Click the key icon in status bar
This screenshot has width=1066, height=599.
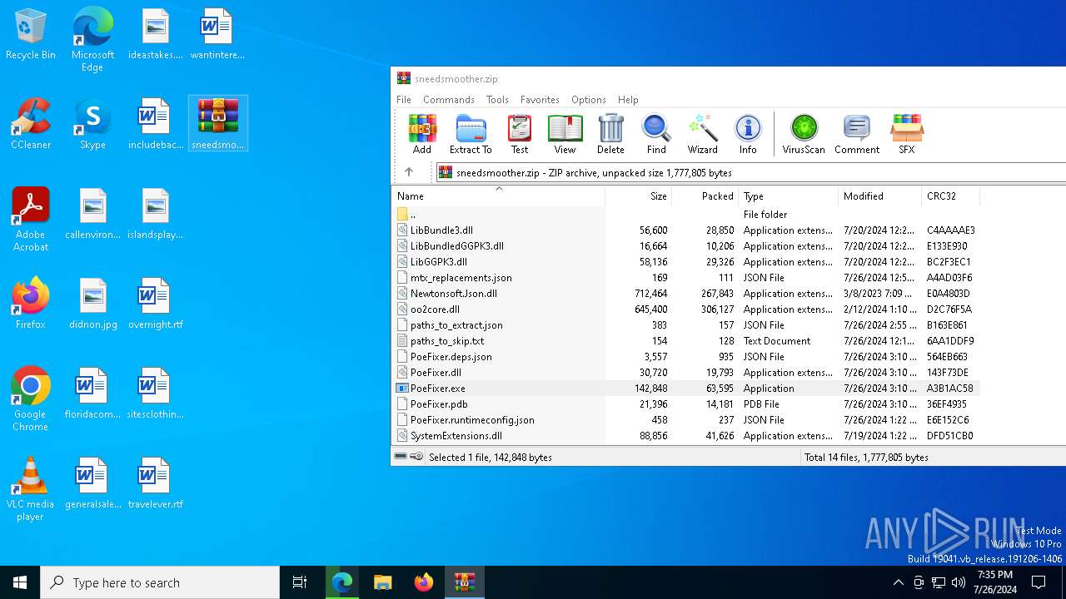[x=416, y=457]
